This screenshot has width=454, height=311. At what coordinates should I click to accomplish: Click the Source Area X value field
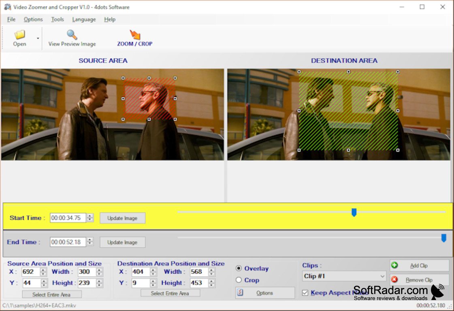[x=31, y=272]
